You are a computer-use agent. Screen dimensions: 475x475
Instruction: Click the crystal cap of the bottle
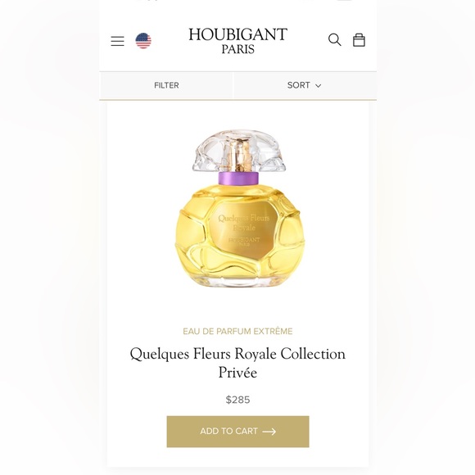click(238, 152)
